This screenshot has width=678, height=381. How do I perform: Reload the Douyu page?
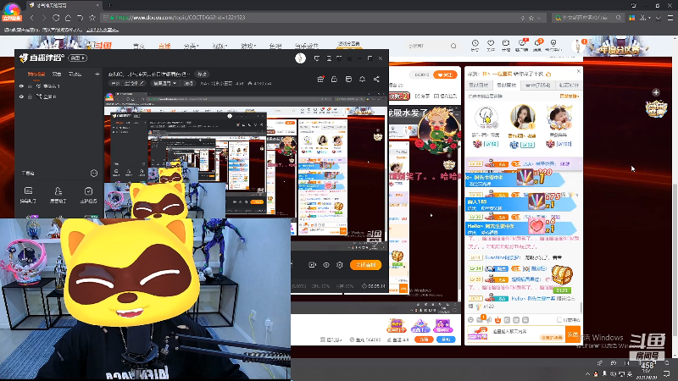tap(56, 18)
